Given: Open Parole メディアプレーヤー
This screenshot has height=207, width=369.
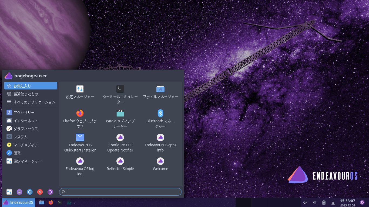Looking at the screenshot, I should 120,119.
